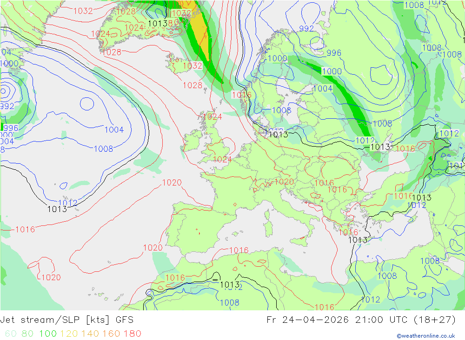
Task: Click the blue 1008 label in mid-Atlantic
Action: click(x=104, y=148)
